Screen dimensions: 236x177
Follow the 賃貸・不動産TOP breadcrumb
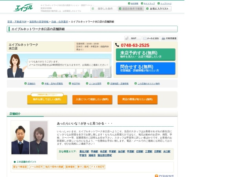point(17,22)
